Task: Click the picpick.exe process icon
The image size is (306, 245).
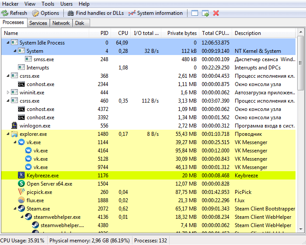Action: (21, 192)
